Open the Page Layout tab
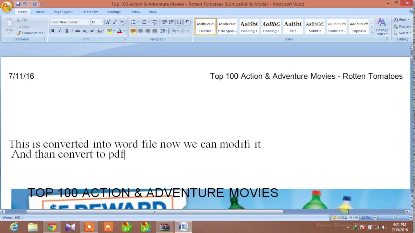 click(x=63, y=12)
